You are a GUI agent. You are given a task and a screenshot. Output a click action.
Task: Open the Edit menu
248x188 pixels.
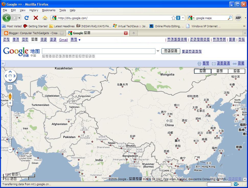(13, 10)
